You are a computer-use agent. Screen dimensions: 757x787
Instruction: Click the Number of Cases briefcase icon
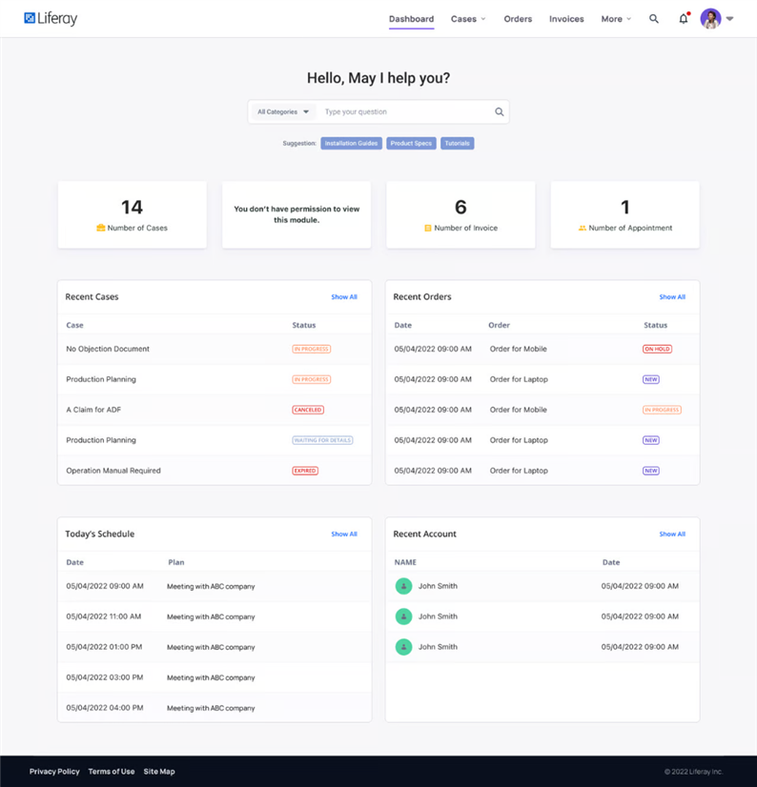tap(101, 229)
